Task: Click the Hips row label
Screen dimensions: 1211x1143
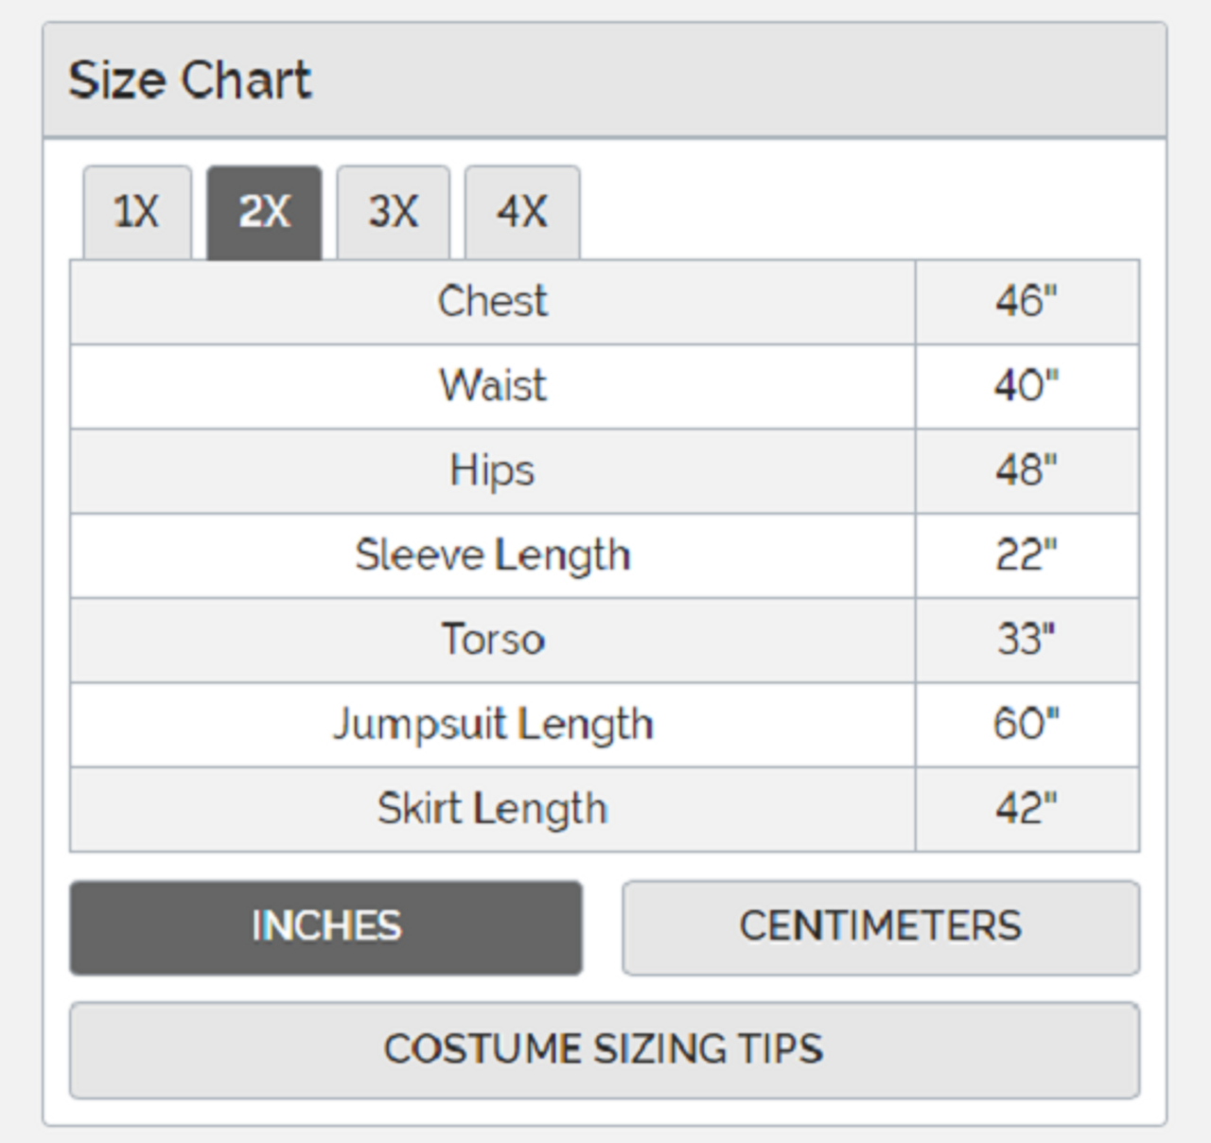Action: pyautogui.click(x=492, y=470)
